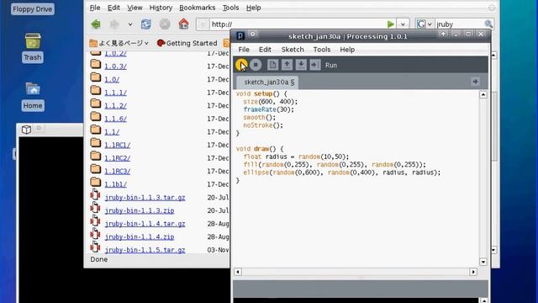Open a sketch with the up-arrow icon
Screen dimensions: 538x303
coord(287,65)
